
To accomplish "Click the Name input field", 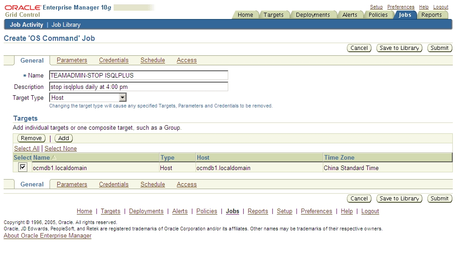I will (x=139, y=75).
